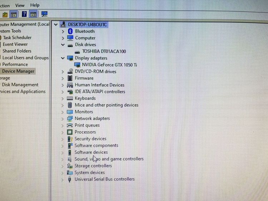This screenshot has width=268, height=201.
Task: Expand the Bluetooth category
Action: click(63, 31)
